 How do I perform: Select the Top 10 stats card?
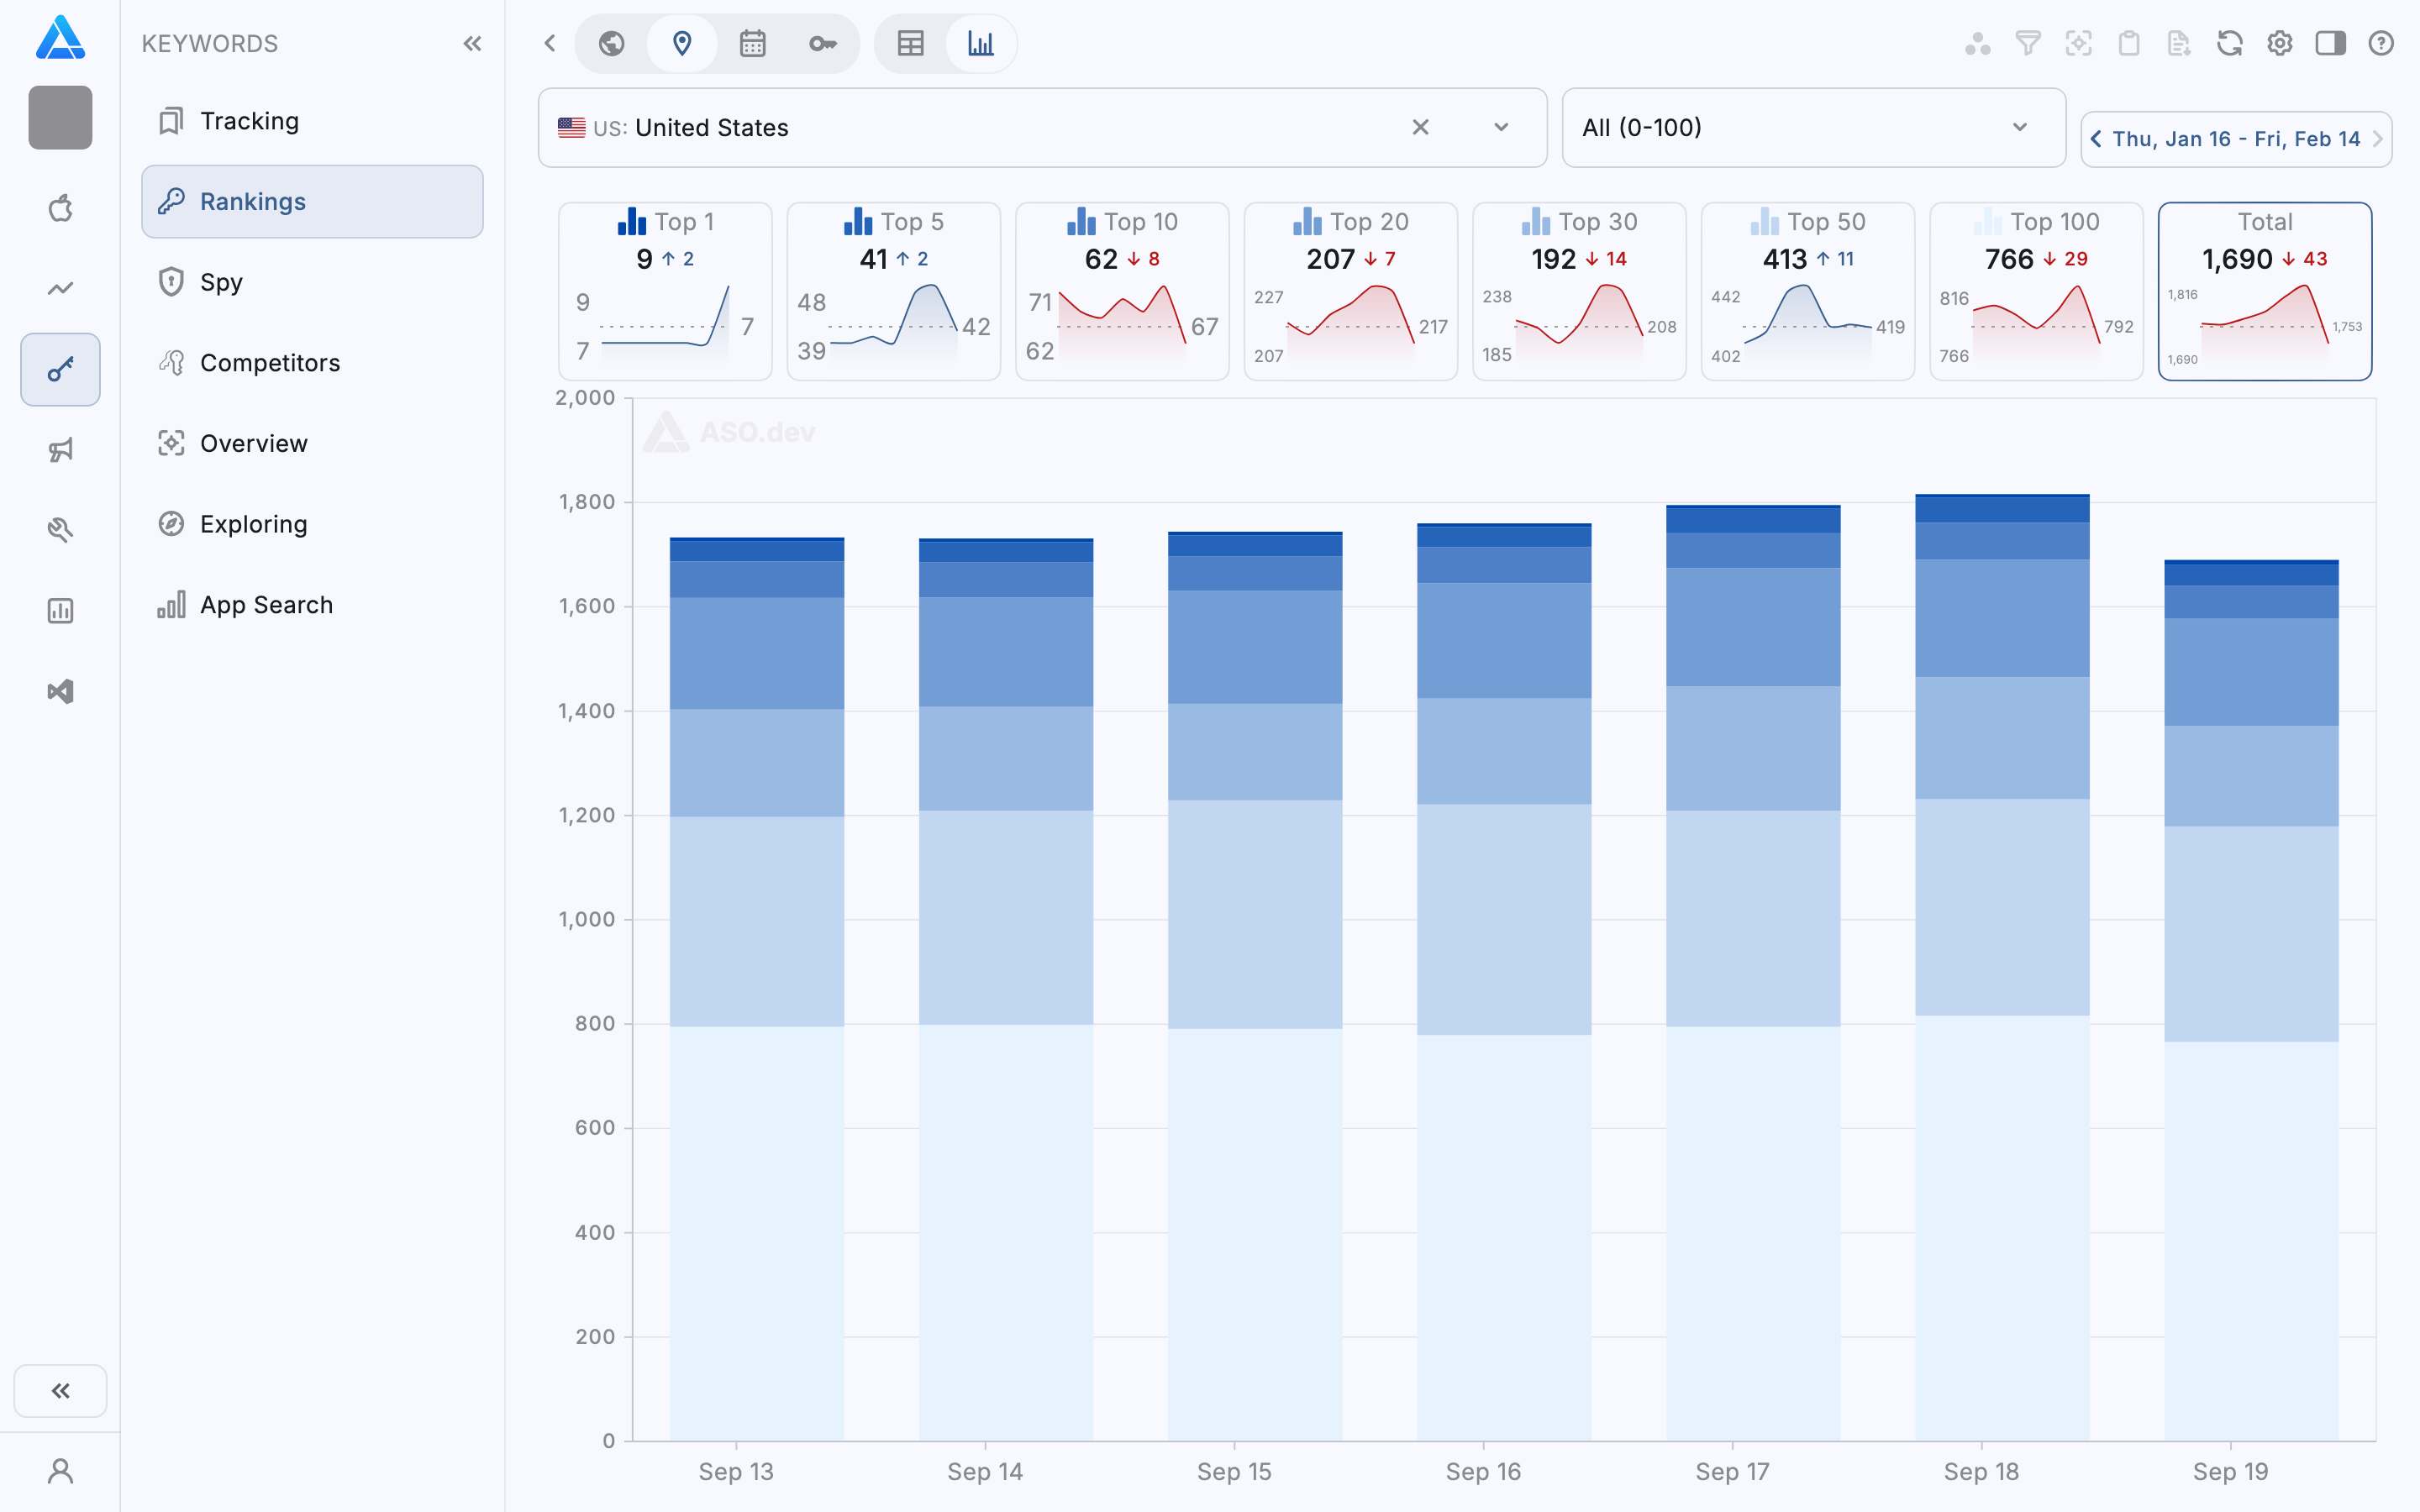(x=1121, y=290)
